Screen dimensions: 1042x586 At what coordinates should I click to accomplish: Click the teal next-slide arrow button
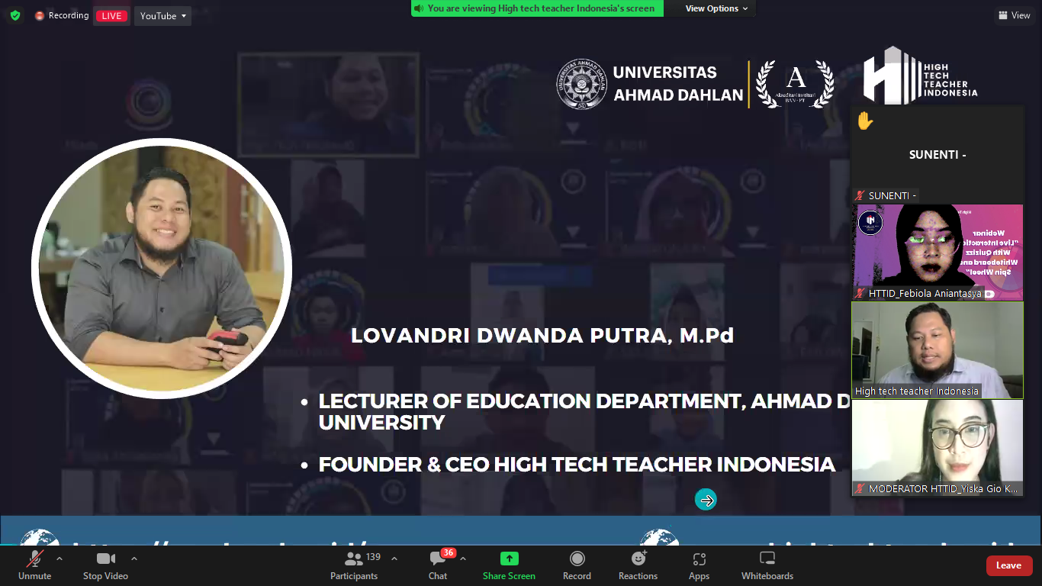tap(706, 500)
